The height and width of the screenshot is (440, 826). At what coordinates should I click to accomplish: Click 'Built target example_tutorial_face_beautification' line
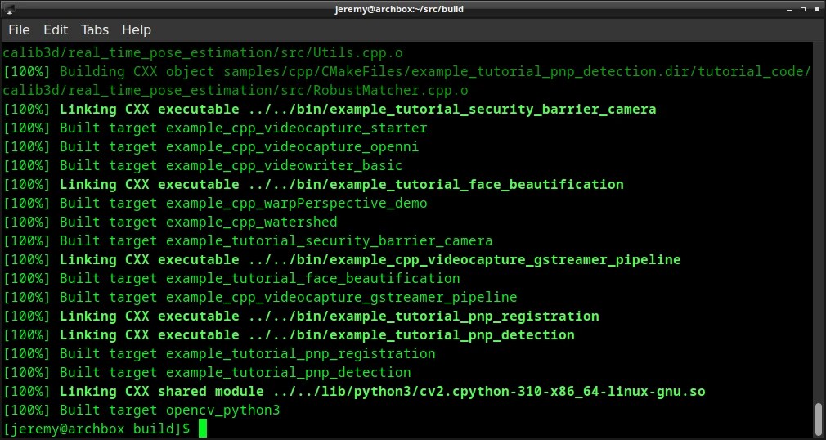click(231, 278)
